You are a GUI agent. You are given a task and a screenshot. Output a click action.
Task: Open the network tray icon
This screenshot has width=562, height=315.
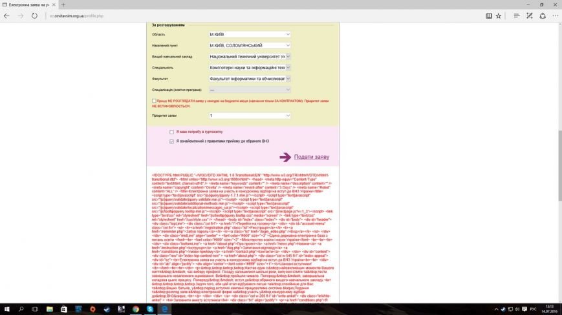click(510, 309)
